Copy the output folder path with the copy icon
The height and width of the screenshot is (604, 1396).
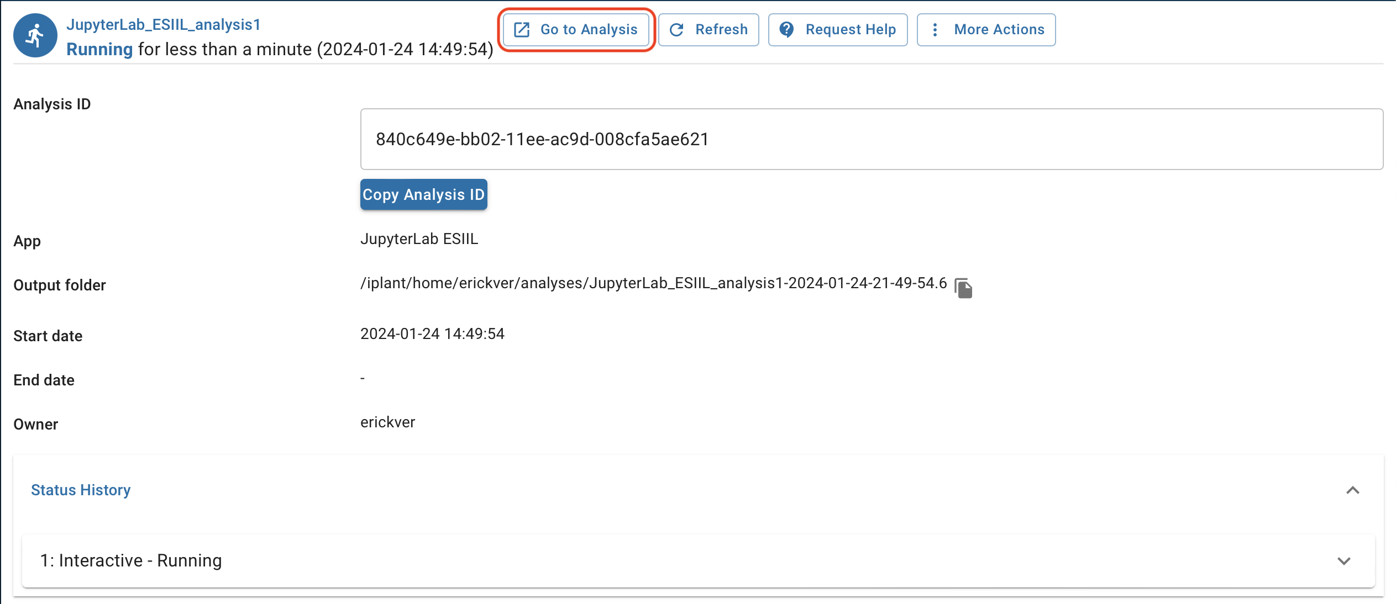point(963,288)
